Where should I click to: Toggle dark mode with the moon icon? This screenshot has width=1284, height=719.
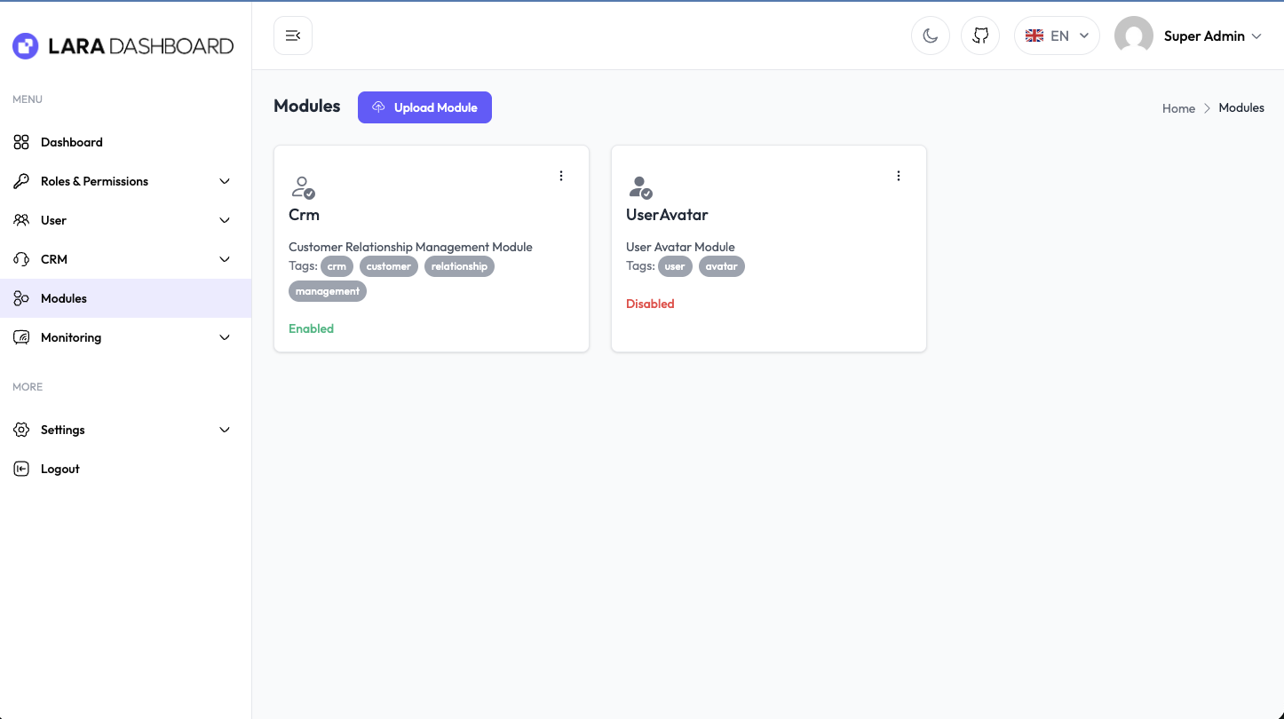click(x=930, y=36)
